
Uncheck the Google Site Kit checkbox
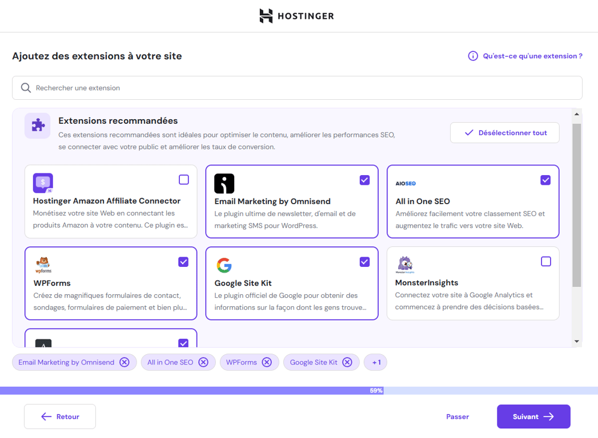pos(364,261)
